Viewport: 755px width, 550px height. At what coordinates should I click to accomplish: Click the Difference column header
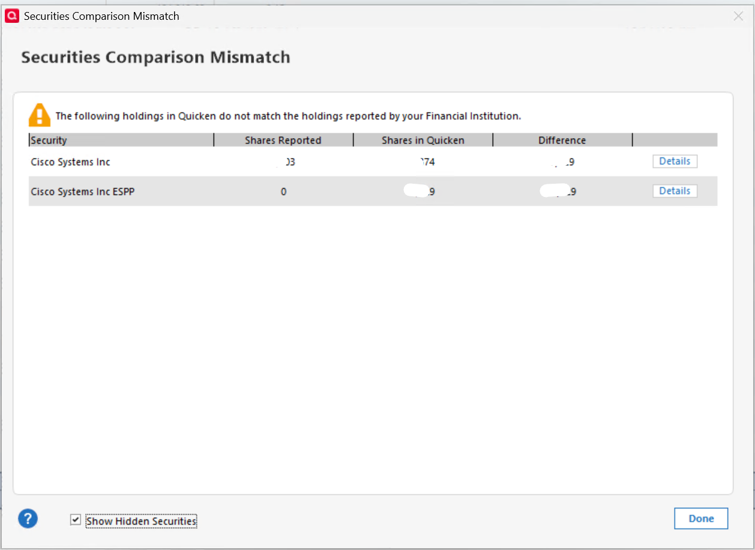562,140
